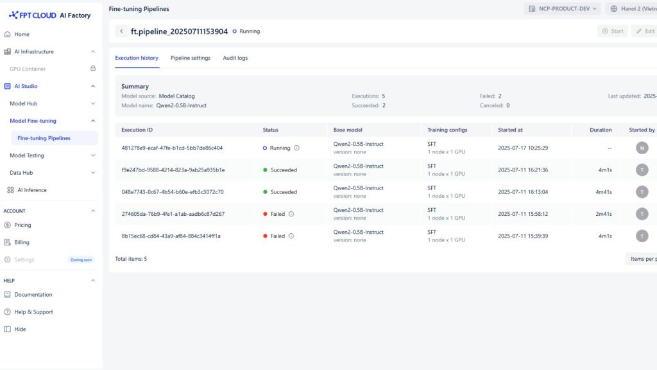Click the info icon beside Running status
Image resolution: width=657 pixels, height=370 pixels.
pos(296,148)
